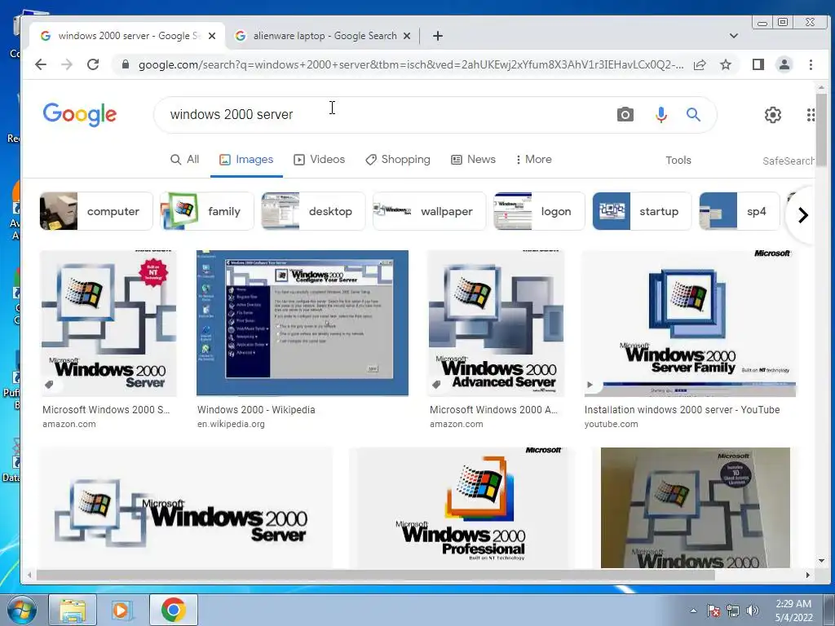Open 'Microsoft Windows 2000 S...' title link
Image resolution: width=835 pixels, height=626 pixels.
click(x=106, y=410)
